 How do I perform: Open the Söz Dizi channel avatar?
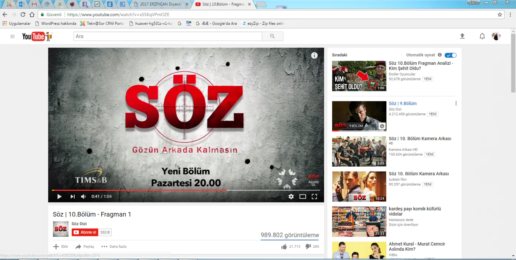(x=61, y=229)
